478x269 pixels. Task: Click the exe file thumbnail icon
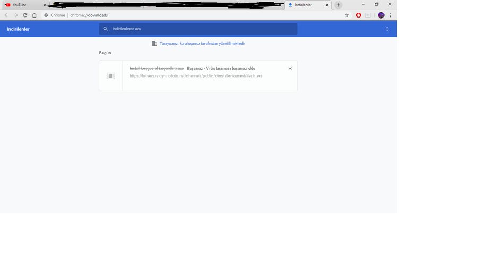110,76
